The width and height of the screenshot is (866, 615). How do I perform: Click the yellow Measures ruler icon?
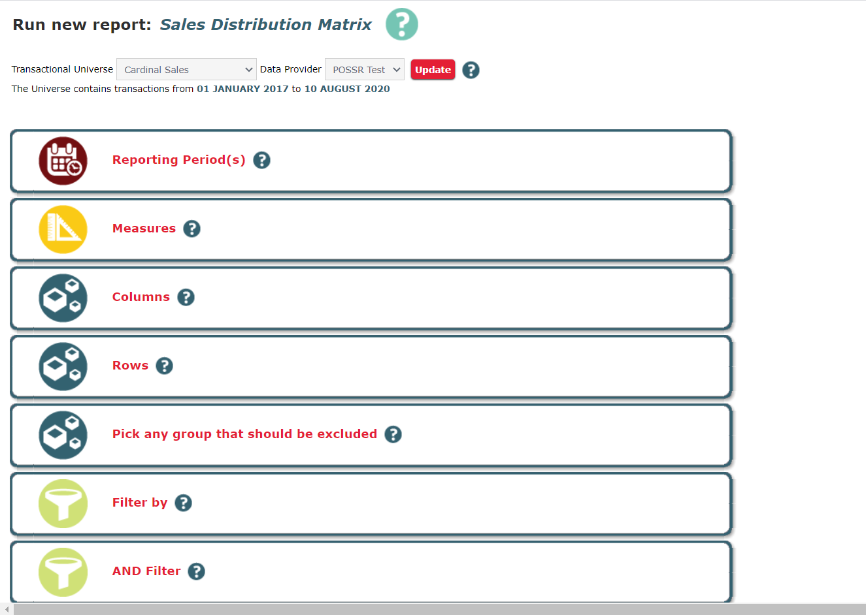63,229
